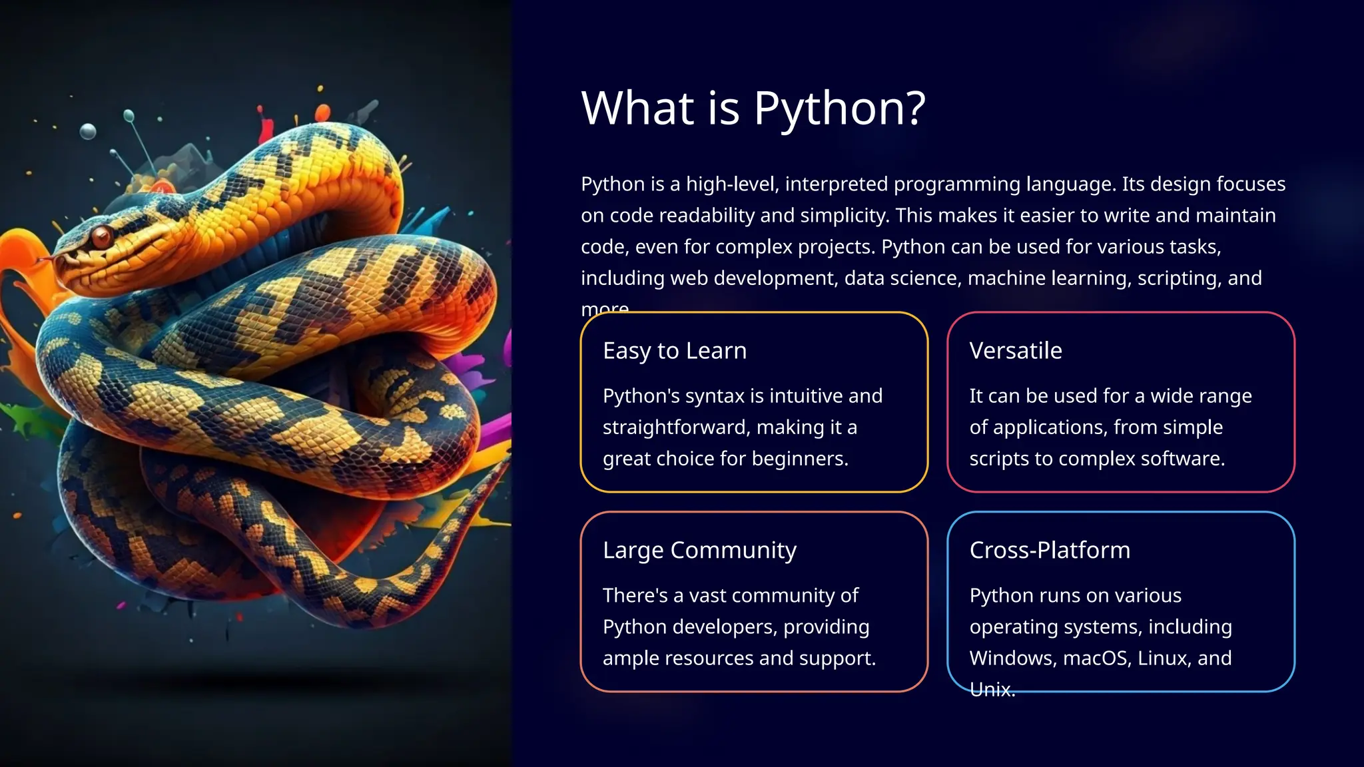Click 'ample resources and support' text line

[739, 658]
